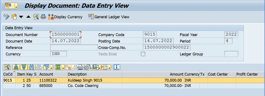Go to the next document with down arrow
The image size is (265, 96).
coord(21,17)
